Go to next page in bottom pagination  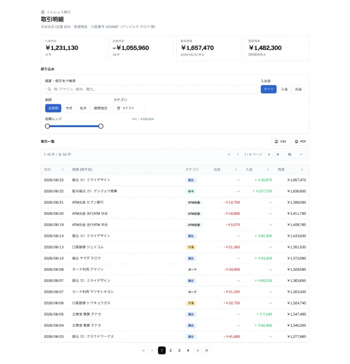tap(198, 351)
